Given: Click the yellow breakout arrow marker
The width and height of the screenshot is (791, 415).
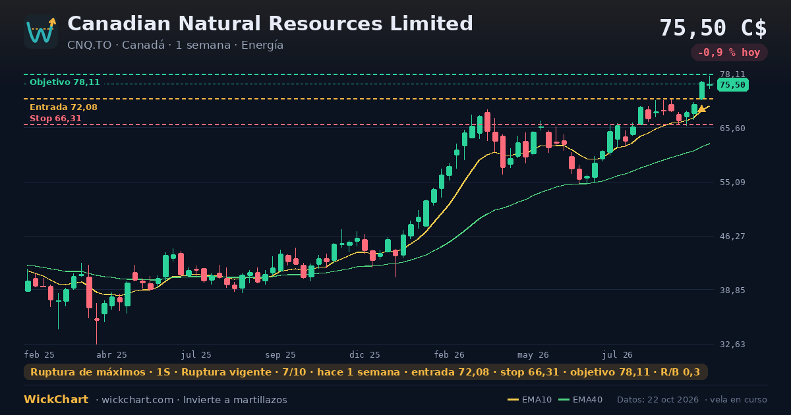Looking at the screenshot, I should tap(703, 109).
